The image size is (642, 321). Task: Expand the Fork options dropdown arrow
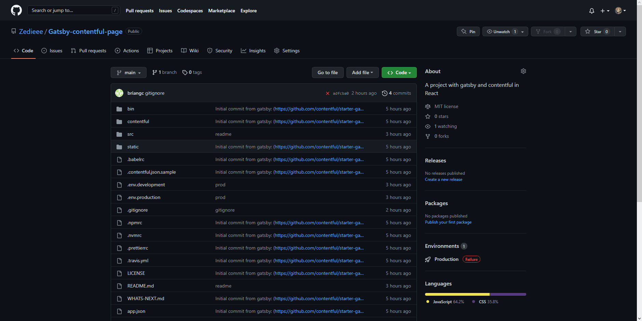pyautogui.click(x=571, y=31)
